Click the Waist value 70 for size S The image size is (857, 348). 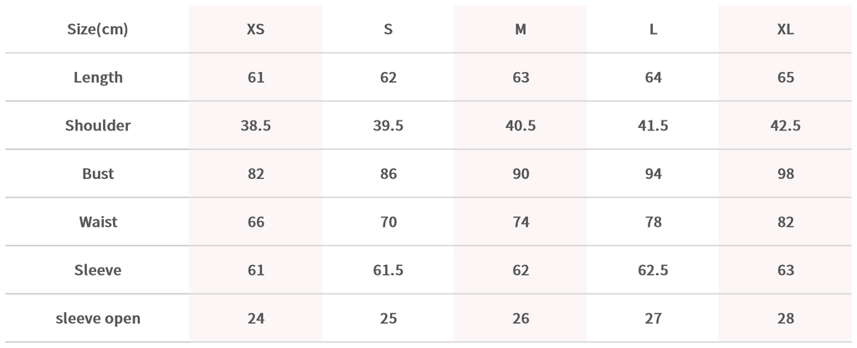[388, 223]
